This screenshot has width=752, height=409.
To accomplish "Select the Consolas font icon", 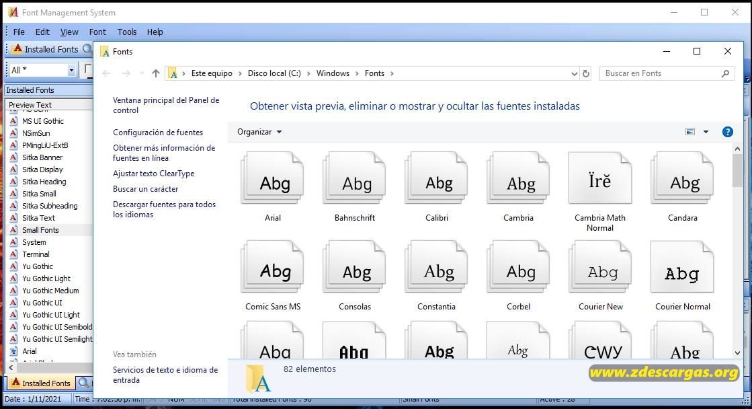I will [x=354, y=267].
